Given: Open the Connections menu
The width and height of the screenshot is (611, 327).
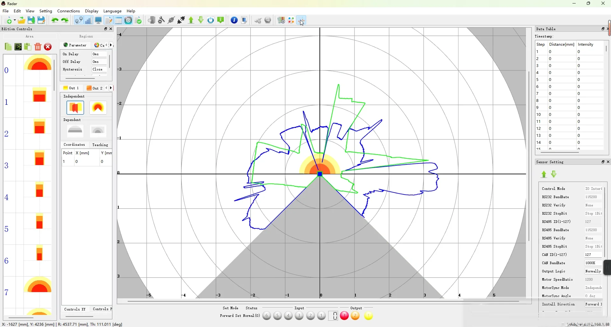Looking at the screenshot, I should click(68, 11).
